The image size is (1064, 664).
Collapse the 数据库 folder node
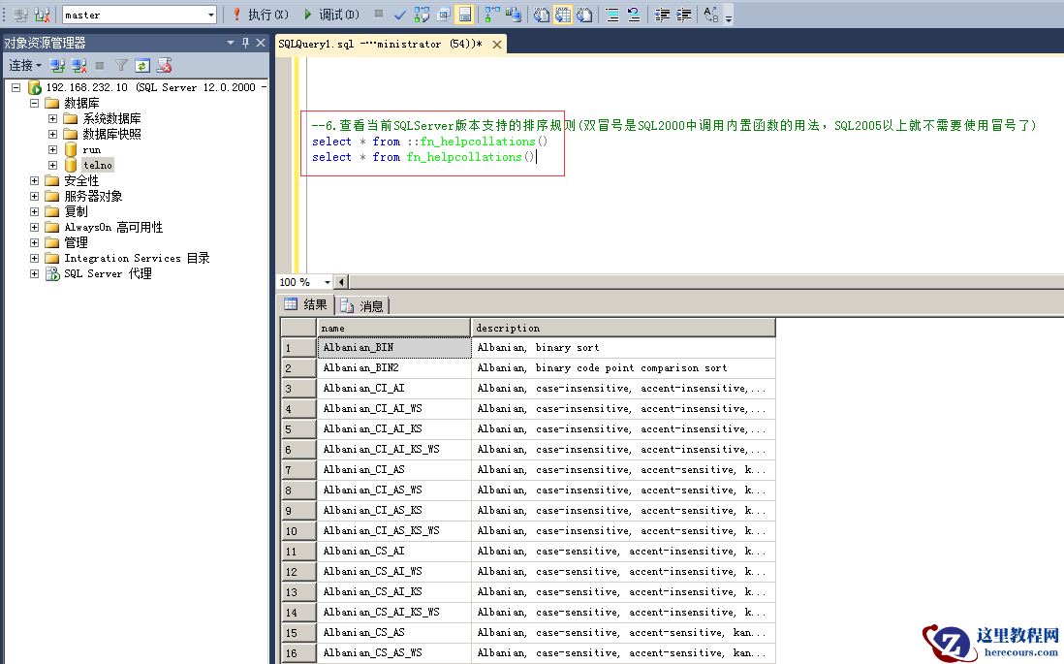(x=35, y=103)
